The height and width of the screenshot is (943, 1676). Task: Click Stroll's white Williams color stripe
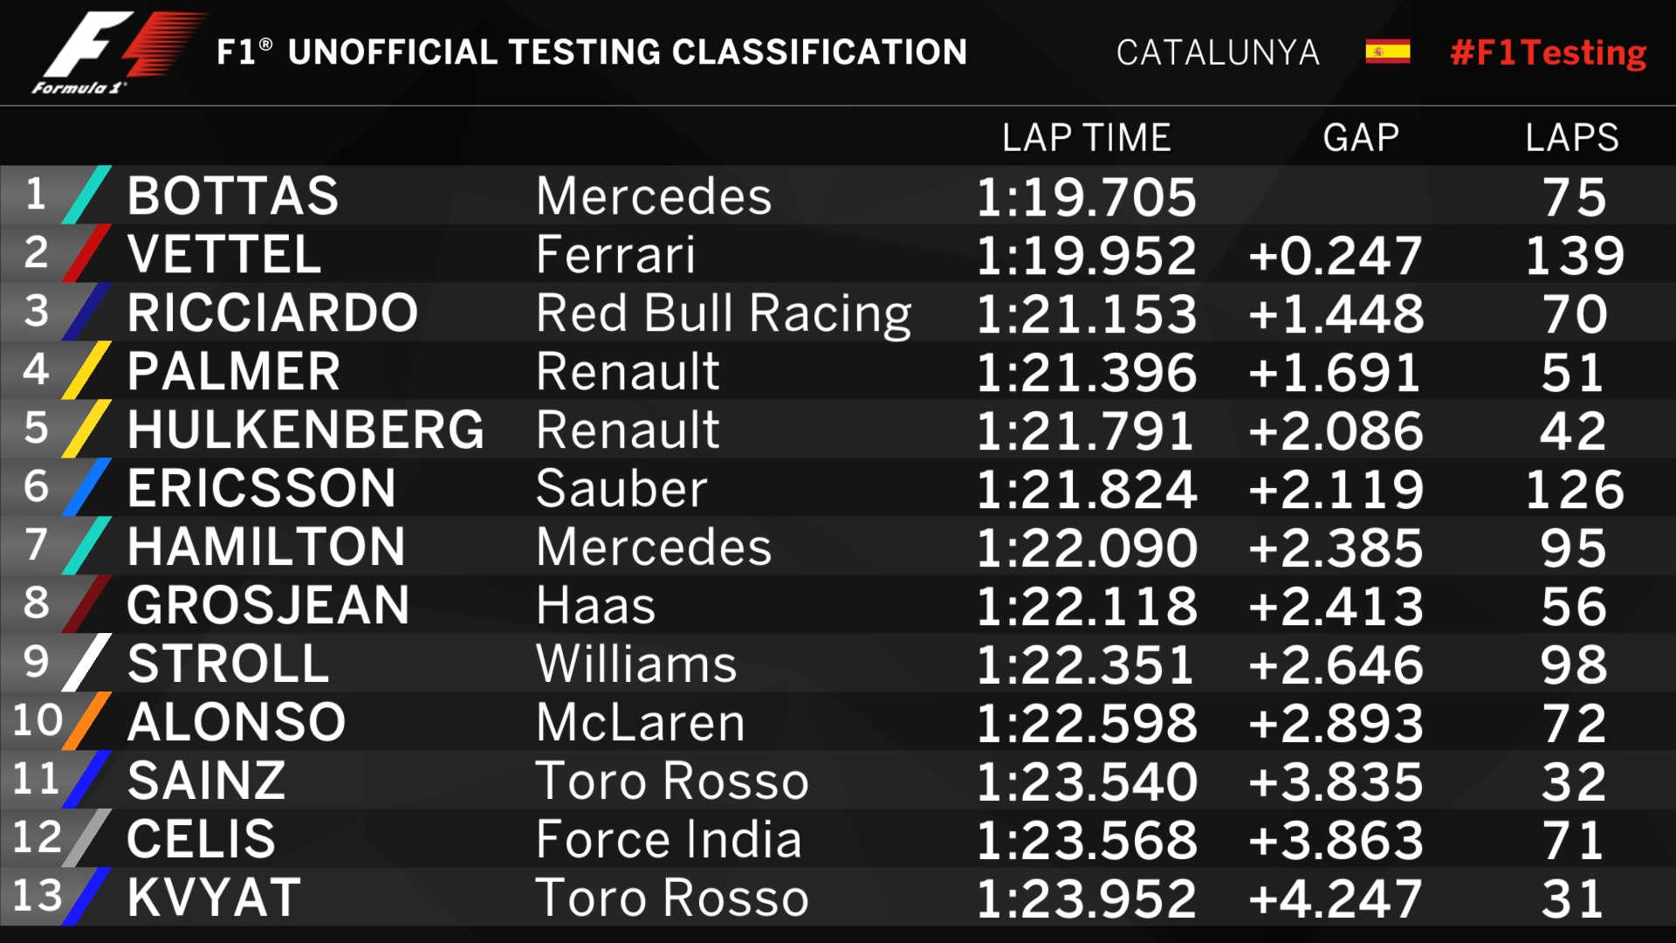[87, 663]
